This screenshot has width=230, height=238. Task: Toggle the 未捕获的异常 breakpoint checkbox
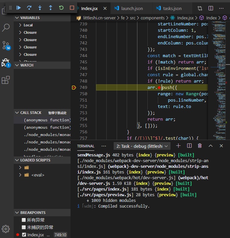point(24,227)
